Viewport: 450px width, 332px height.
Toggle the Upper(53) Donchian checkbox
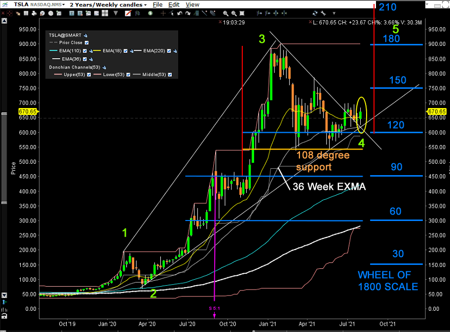click(x=89, y=74)
